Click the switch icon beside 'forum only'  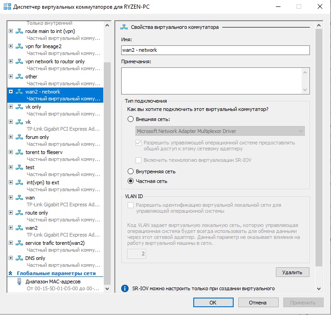pos(19,137)
